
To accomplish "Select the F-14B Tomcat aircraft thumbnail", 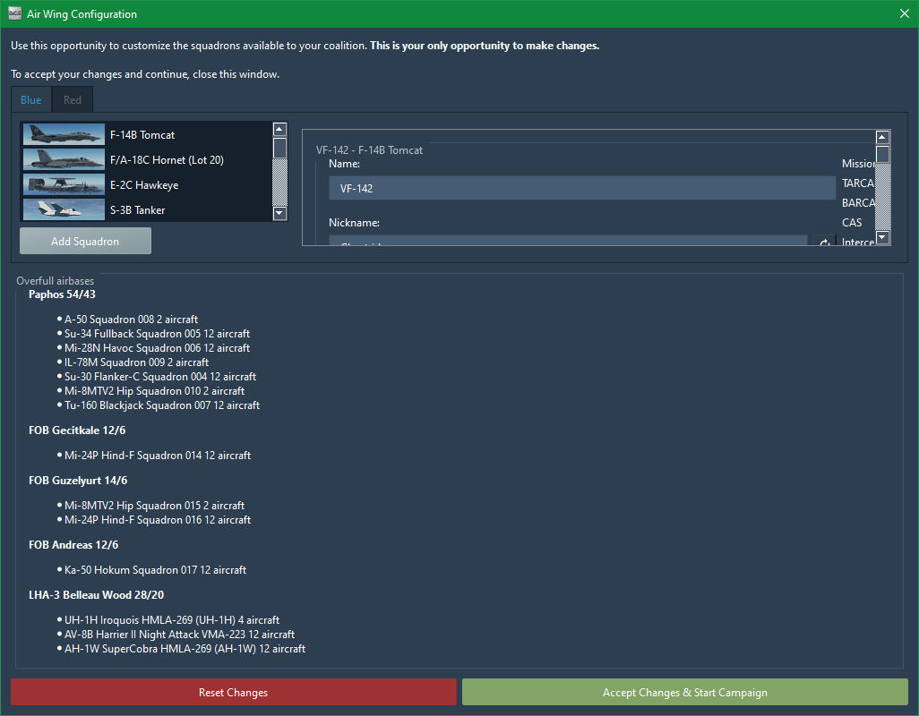I will point(63,134).
